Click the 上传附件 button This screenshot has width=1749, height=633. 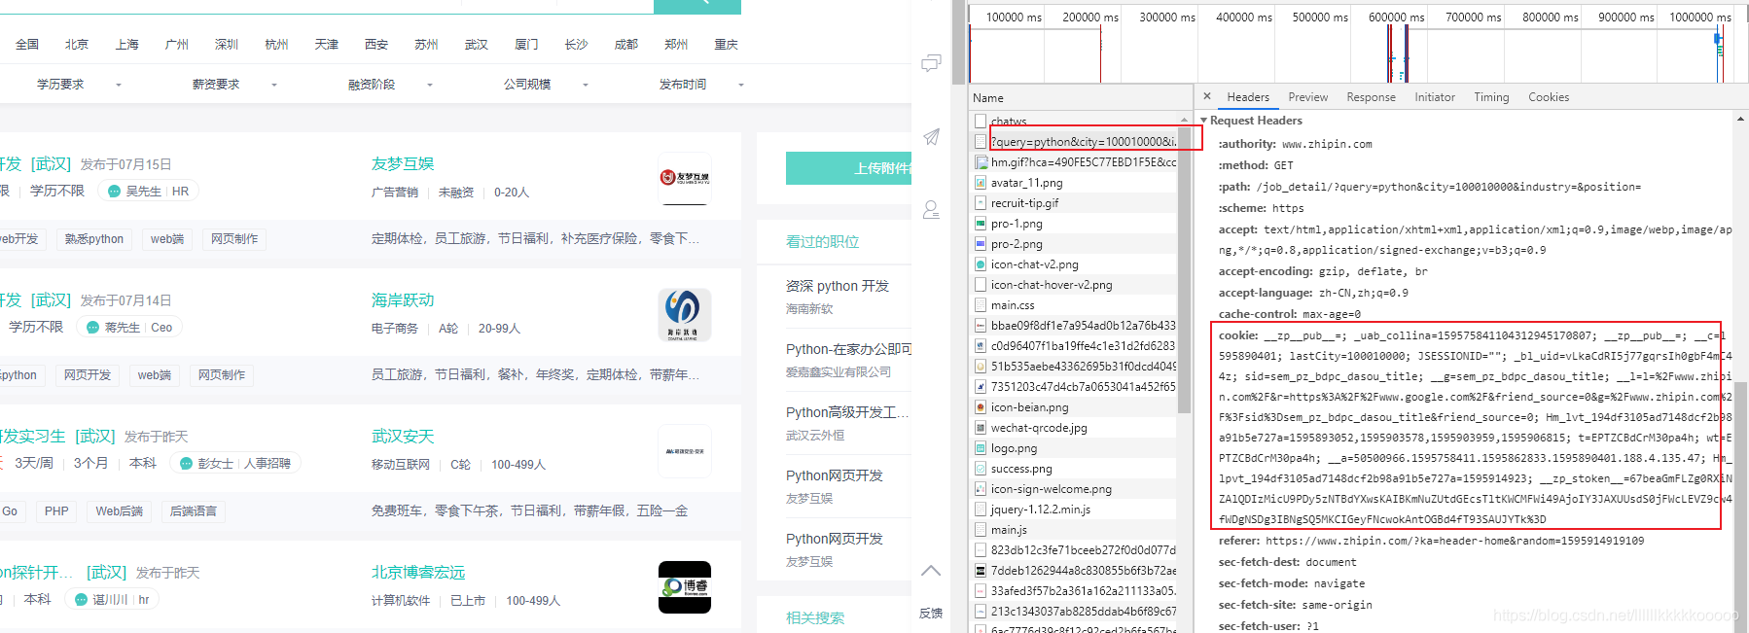click(x=848, y=168)
